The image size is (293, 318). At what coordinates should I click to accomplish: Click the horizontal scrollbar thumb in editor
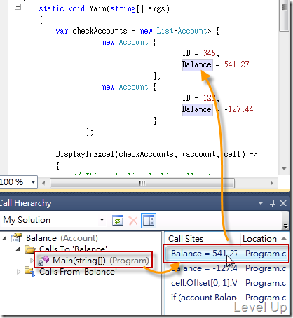tap(142, 184)
